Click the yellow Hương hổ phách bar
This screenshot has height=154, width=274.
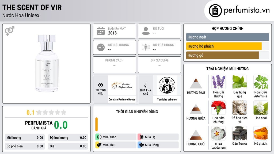[224, 46]
